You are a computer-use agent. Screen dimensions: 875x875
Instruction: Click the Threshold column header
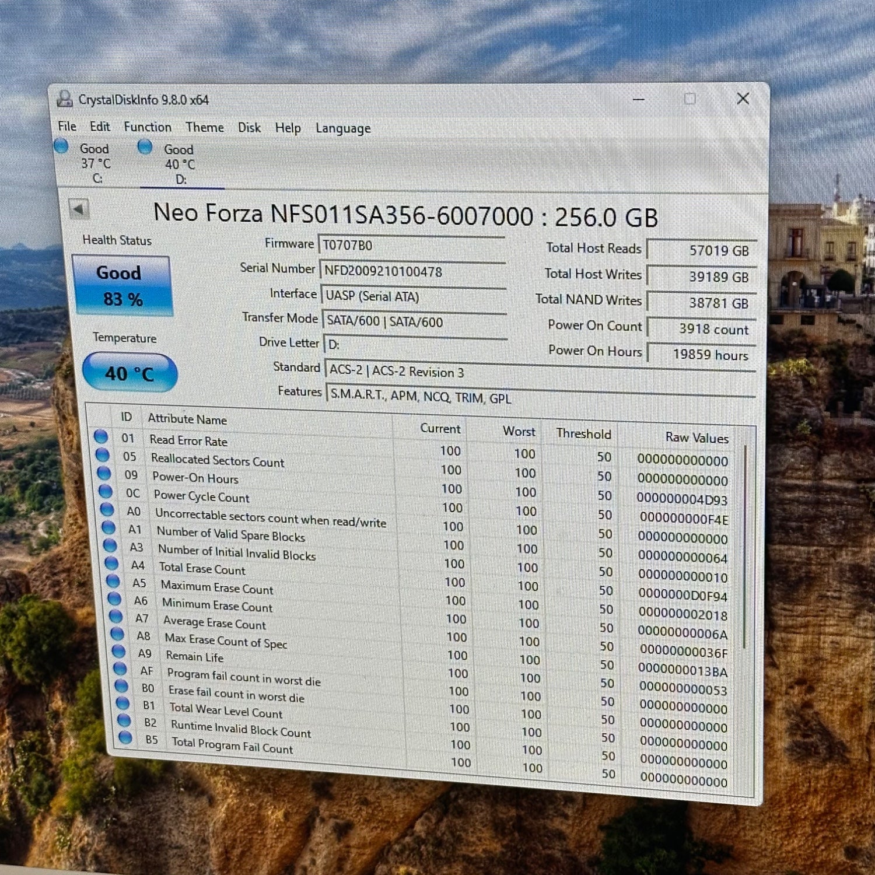(583, 434)
